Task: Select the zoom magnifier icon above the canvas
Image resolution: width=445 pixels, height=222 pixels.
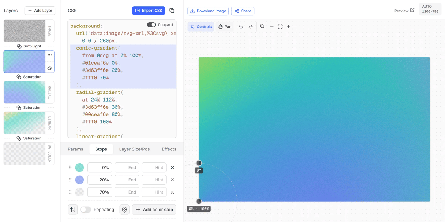Action: [x=262, y=26]
